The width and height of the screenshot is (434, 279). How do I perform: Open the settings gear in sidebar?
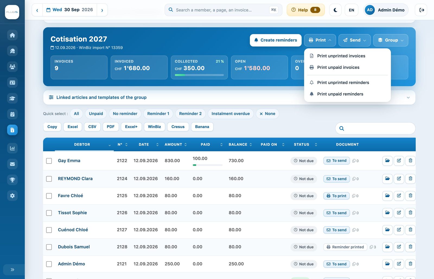click(12, 195)
